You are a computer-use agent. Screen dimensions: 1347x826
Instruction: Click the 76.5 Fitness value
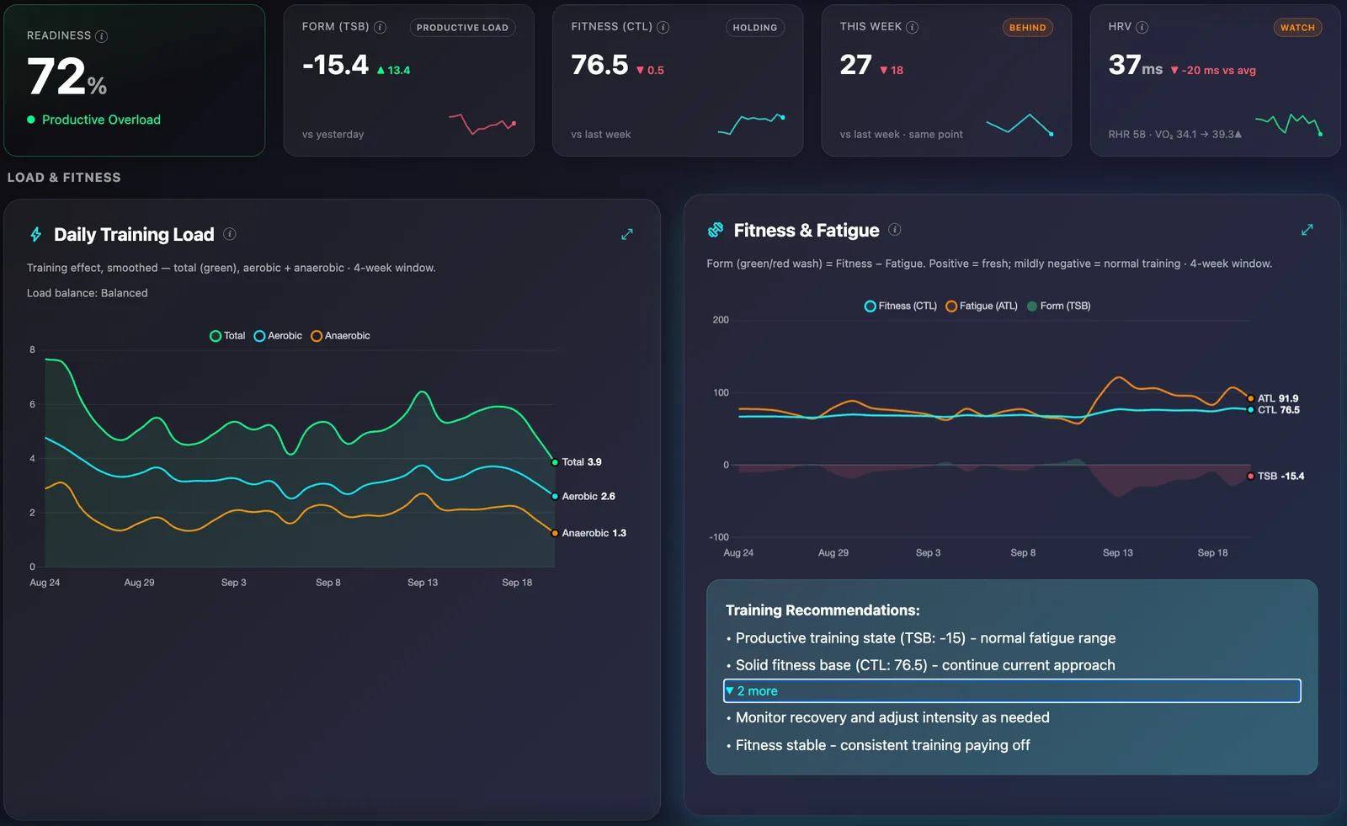599,65
